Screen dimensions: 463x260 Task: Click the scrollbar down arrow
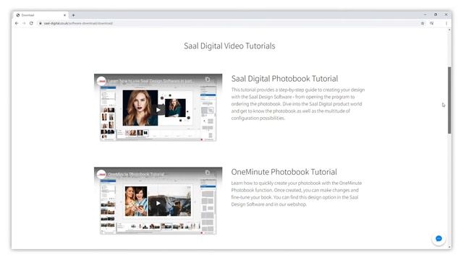(449, 247)
